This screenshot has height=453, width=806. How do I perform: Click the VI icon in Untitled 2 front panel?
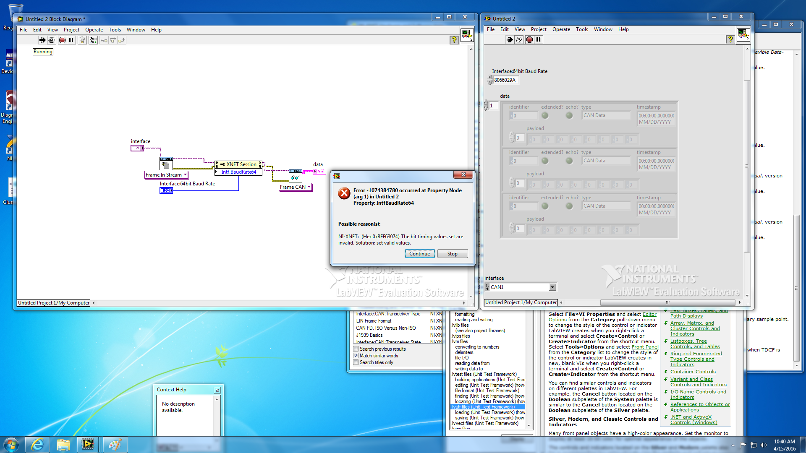[743, 34]
